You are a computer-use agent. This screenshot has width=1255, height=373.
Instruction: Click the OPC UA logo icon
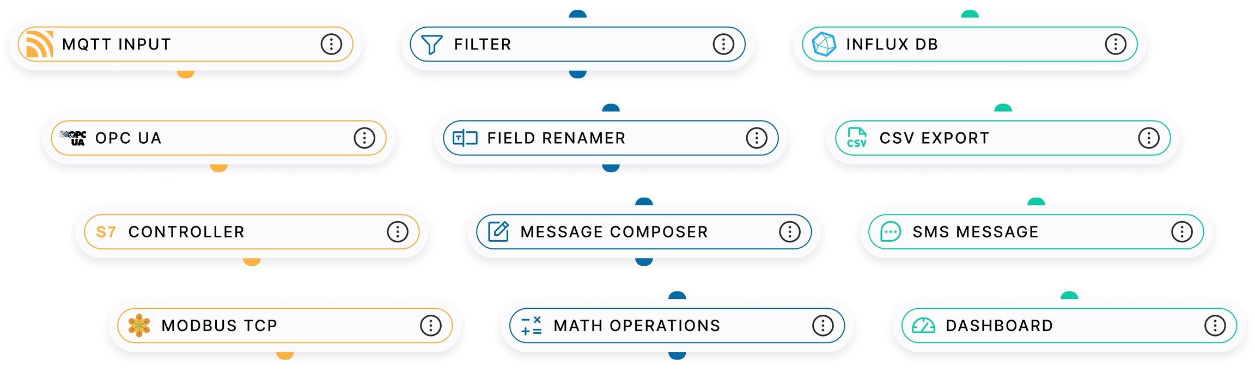coord(73,138)
